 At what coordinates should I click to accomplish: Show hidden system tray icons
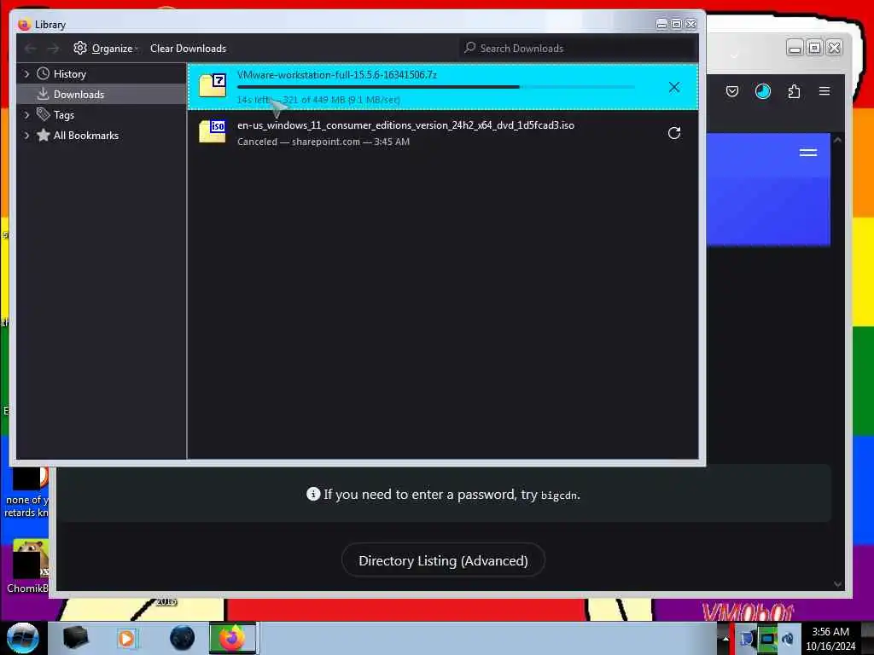click(725, 638)
